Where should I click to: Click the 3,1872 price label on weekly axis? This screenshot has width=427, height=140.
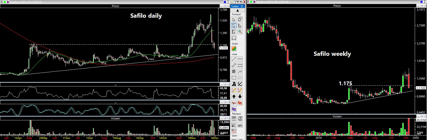point(421,10)
